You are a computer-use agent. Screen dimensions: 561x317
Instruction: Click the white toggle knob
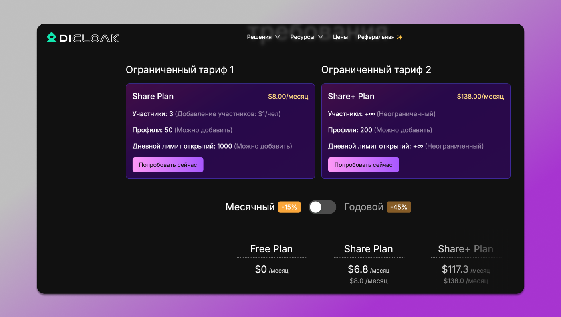pyautogui.click(x=316, y=207)
